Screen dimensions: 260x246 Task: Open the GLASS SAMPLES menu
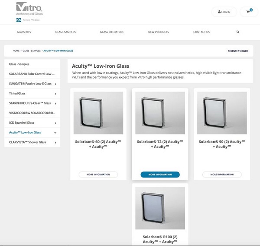pos(65,32)
